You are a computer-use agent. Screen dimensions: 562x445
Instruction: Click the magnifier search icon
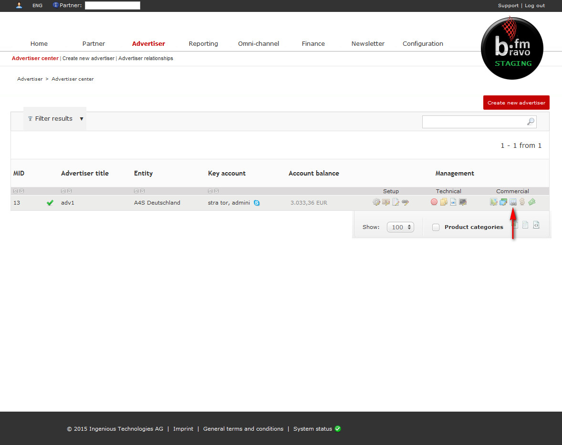pyautogui.click(x=531, y=122)
